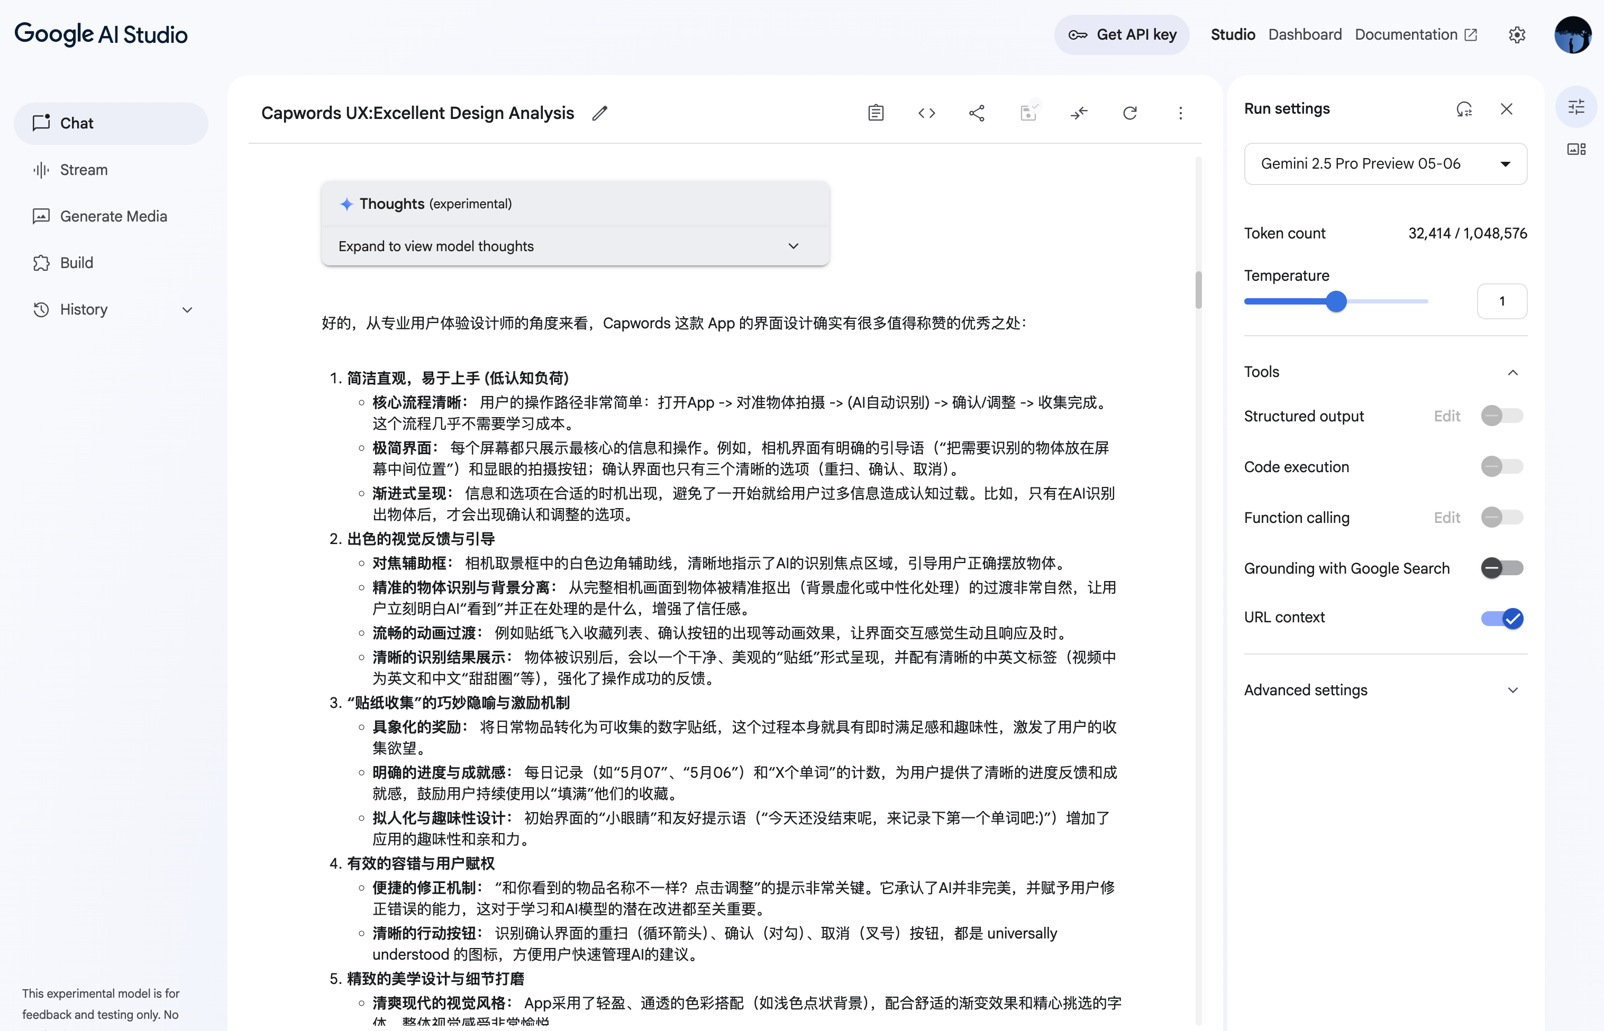Click the Get API key button
The image size is (1604, 1031).
[x=1122, y=35]
